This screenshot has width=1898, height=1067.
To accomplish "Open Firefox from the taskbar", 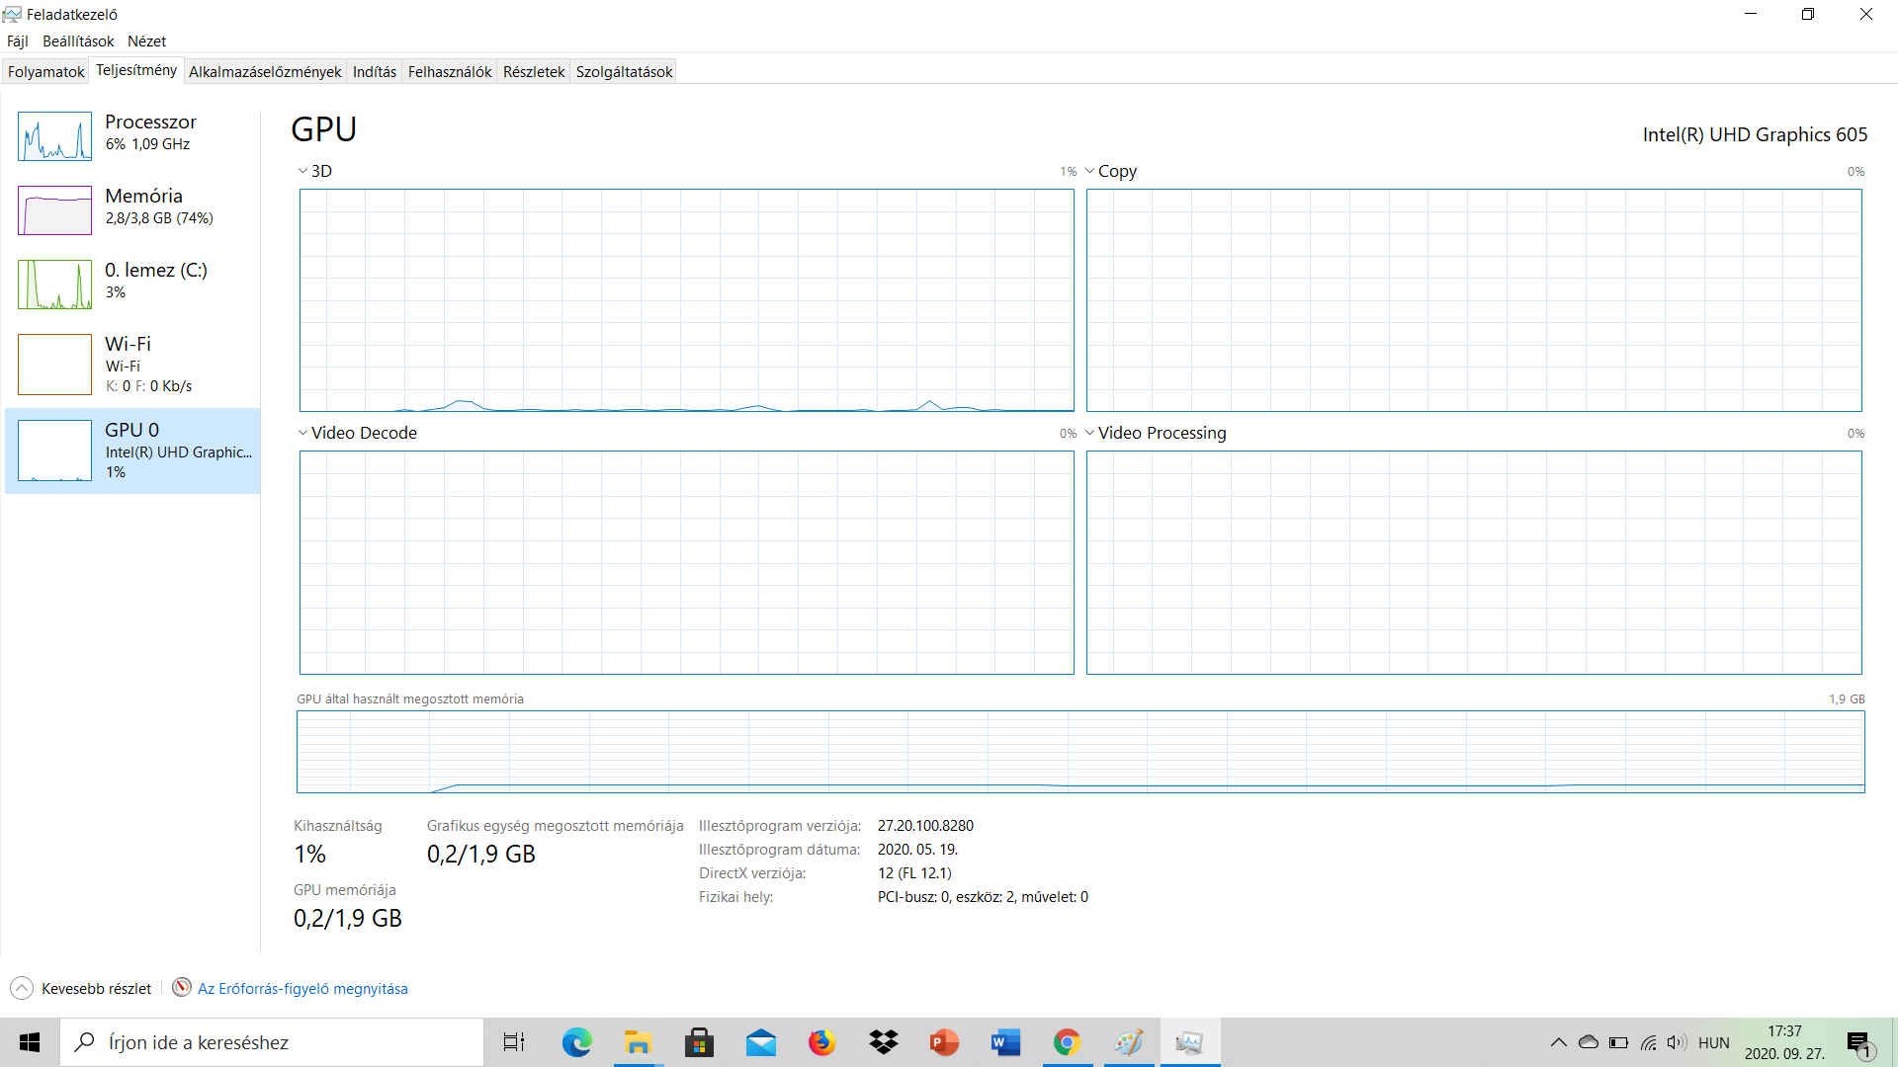I will pos(821,1042).
